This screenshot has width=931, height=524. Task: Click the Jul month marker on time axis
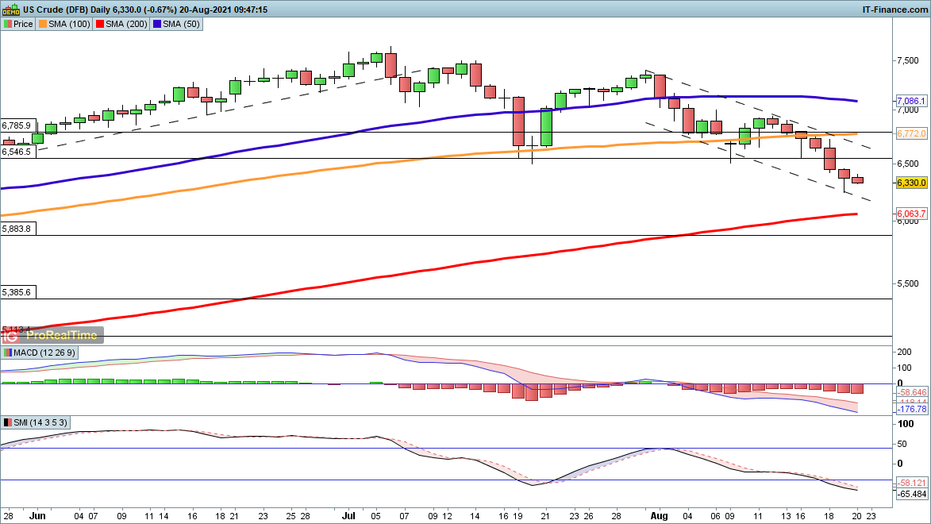click(x=348, y=514)
